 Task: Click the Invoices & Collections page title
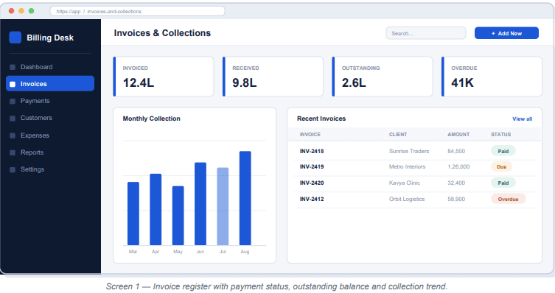click(x=162, y=33)
